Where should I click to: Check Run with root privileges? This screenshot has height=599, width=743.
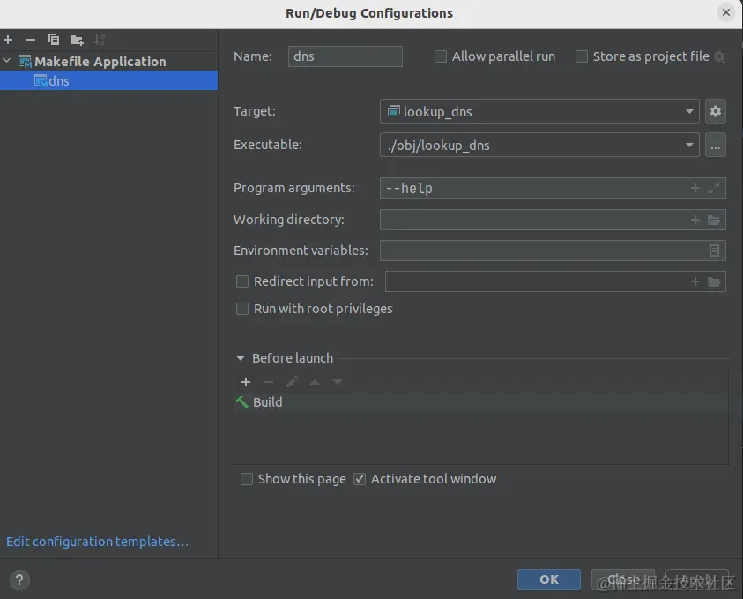tap(242, 309)
